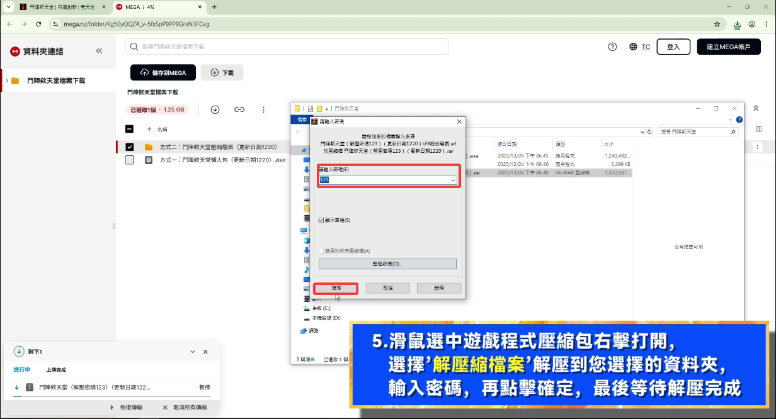The width and height of the screenshot is (776, 419).
Task: Click the MEGA search input field
Action: coord(287,47)
